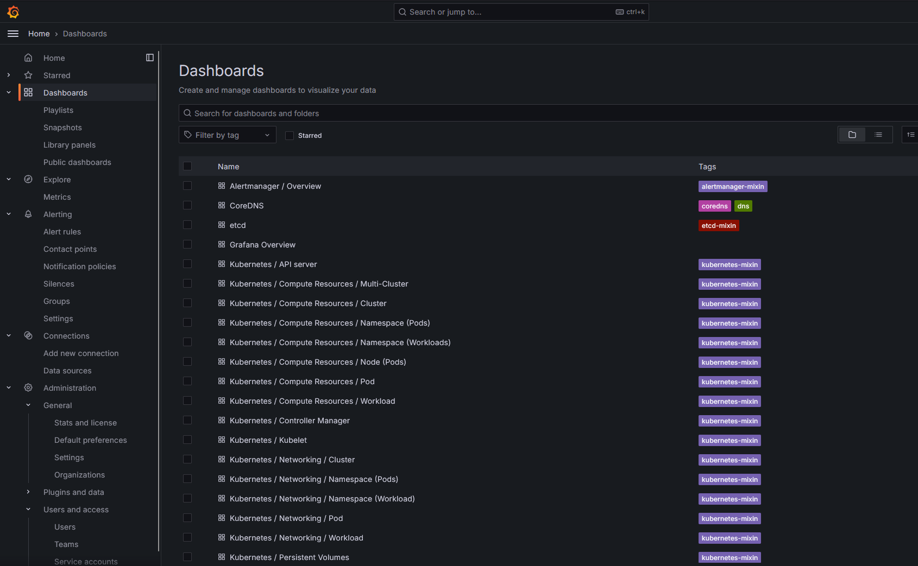The height and width of the screenshot is (566, 918).
Task: Toggle the Starred filter checkbox
Action: click(290, 135)
